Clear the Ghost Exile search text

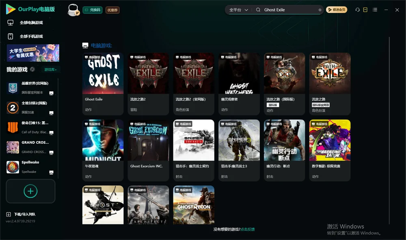click(x=320, y=10)
